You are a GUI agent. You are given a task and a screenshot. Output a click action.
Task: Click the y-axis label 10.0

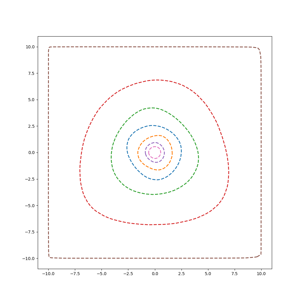[30, 47]
